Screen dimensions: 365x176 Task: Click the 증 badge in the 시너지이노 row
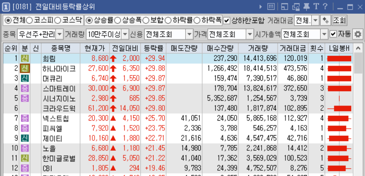[x=25, y=98]
